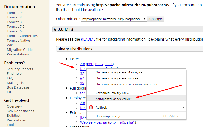Screen dimensions: 203x127
Task: Open the Buildbot link
Action: (14, 116)
